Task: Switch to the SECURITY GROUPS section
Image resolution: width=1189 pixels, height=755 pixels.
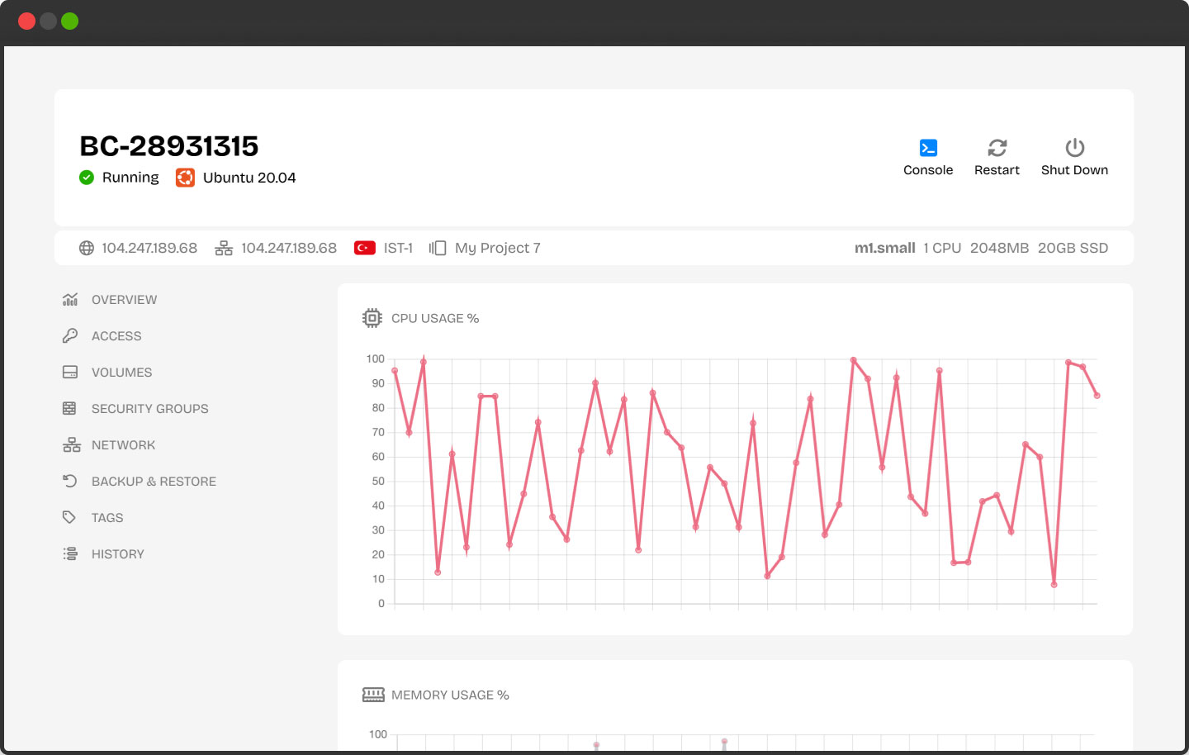Action: pos(149,408)
